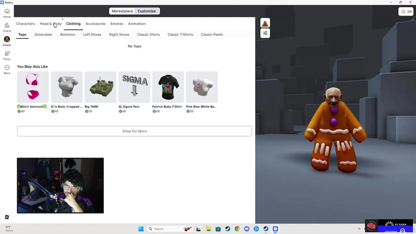Viewport: 416px width, 234px height.
Task: Select the Outerwear subcategory
Action: (43, 34)
